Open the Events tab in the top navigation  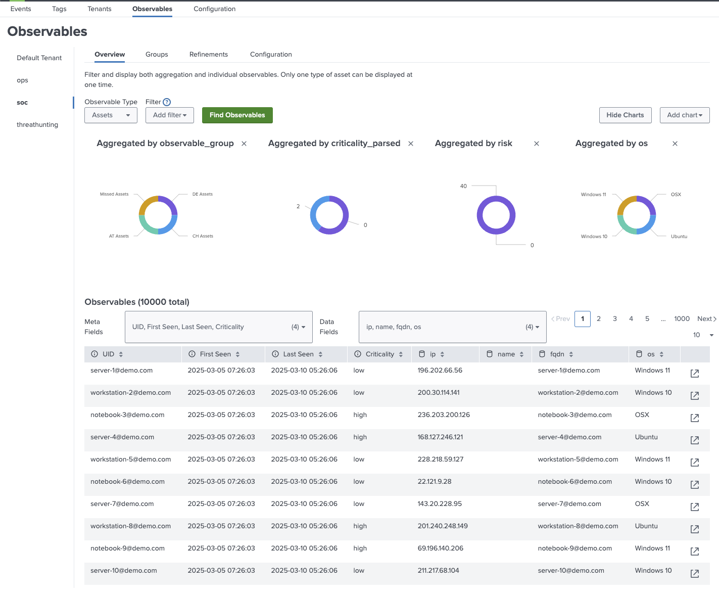(21, 9)
